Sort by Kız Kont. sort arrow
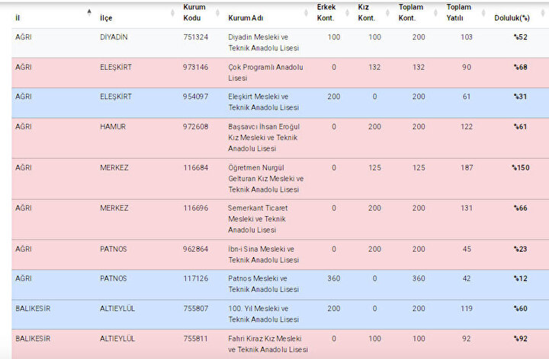The image size is (549, 359). [x=387, y=13]
